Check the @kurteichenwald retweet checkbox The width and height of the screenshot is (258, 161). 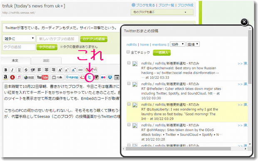click(129, 63)
